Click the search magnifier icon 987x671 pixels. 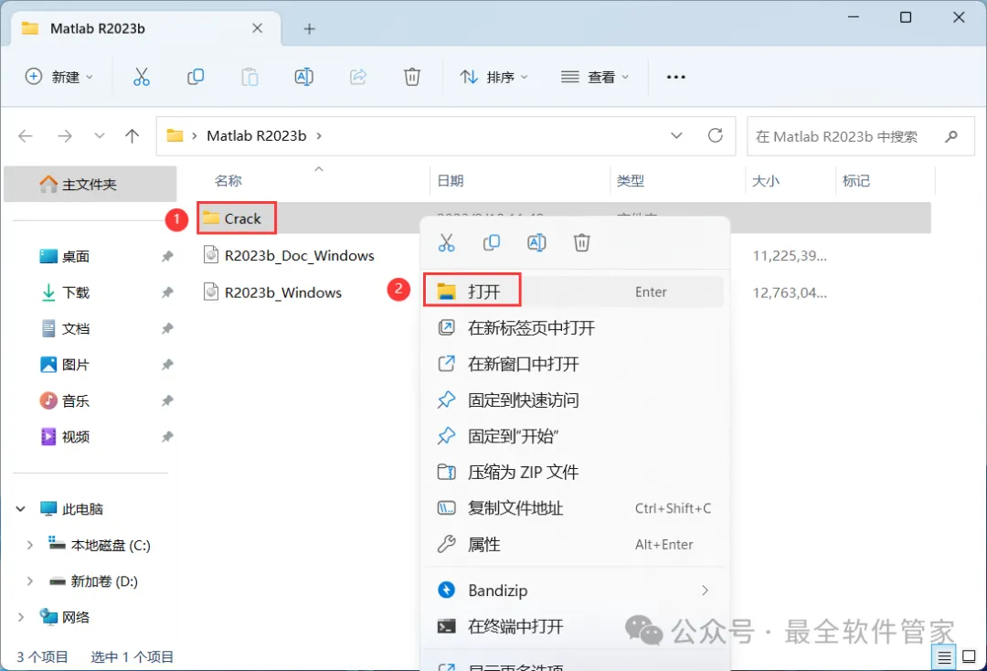[951, 136]
